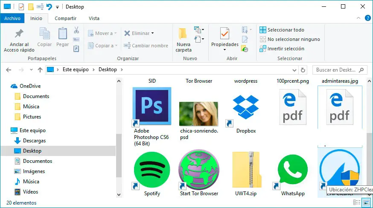
Task: Select the WhatsApp shortcut icon
Action: (x=293, y=170)
